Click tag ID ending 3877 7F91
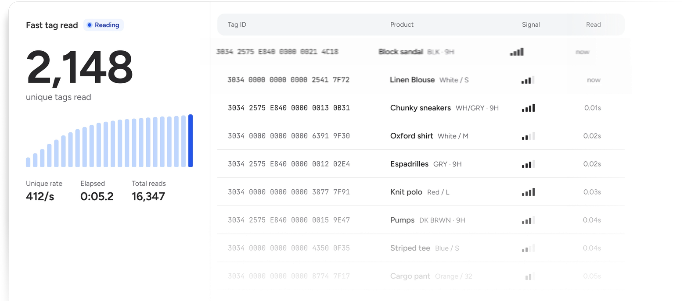 point(289,192)
